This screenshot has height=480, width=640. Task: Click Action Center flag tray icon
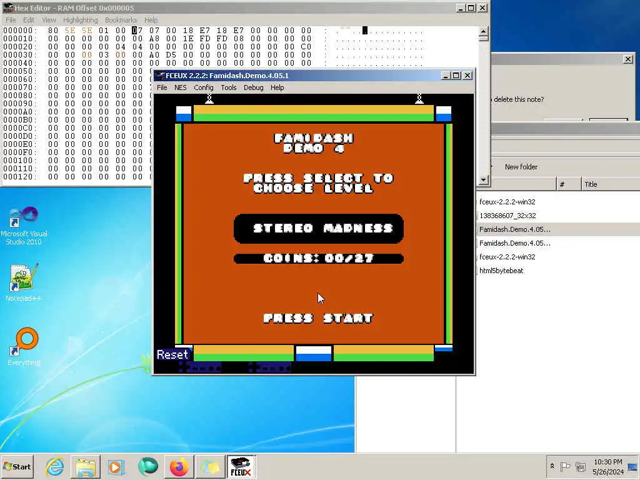(x=565, y=466)
